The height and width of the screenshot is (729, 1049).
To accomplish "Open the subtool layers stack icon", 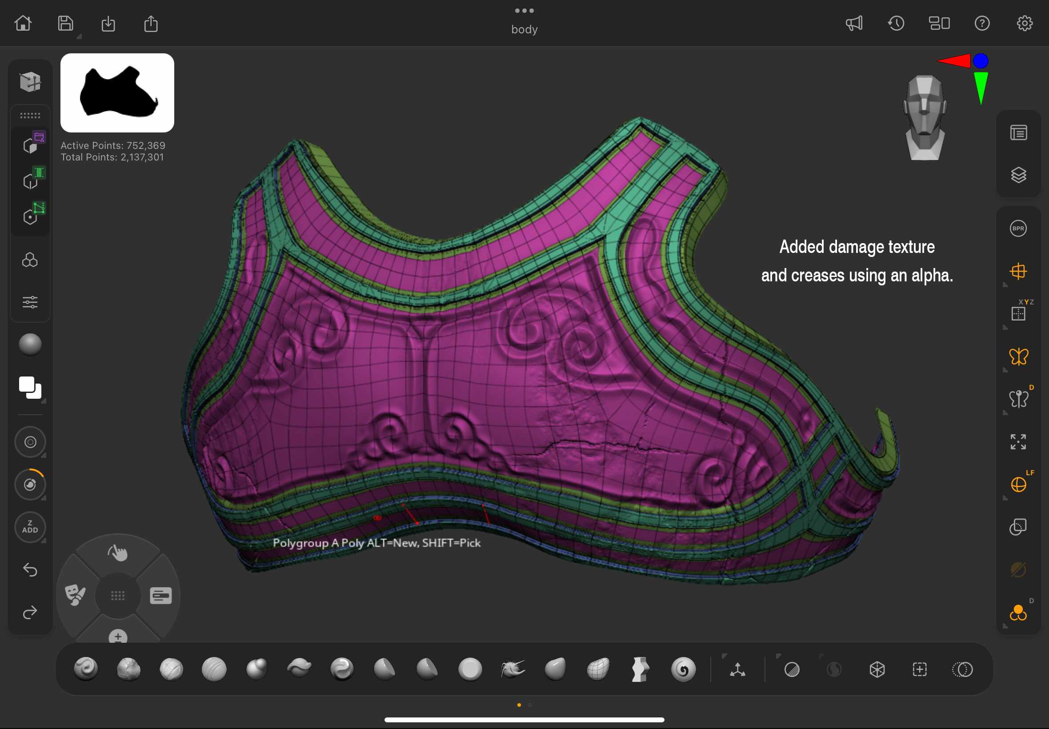I will tap(1018, 175).
